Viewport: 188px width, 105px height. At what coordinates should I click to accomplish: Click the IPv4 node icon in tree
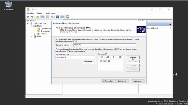tap(35, 26)
